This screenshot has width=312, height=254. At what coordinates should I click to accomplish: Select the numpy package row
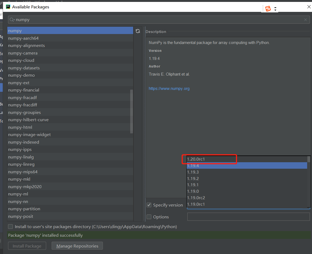(70, 31)
